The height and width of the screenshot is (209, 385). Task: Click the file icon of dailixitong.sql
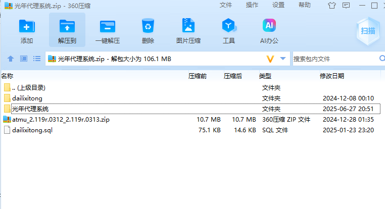[7, 130]
